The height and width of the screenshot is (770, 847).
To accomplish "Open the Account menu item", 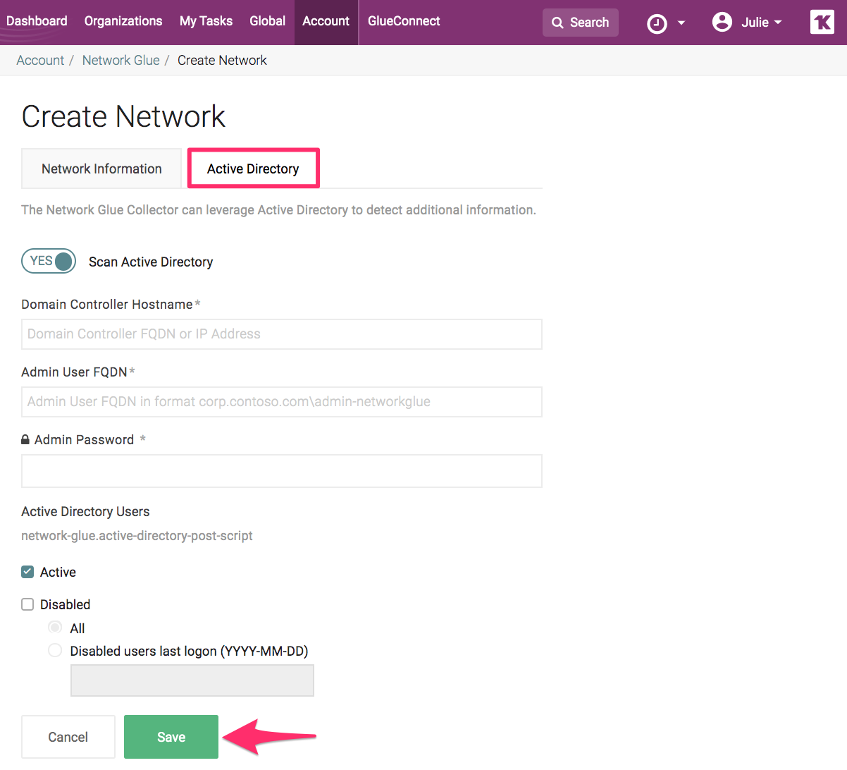I will pos(326,21).
